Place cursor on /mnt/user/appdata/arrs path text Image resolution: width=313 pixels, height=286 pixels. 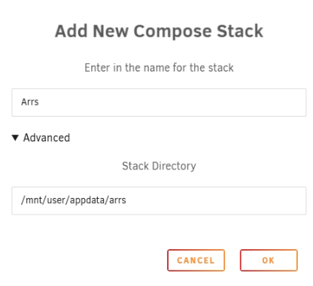(74, 200)
